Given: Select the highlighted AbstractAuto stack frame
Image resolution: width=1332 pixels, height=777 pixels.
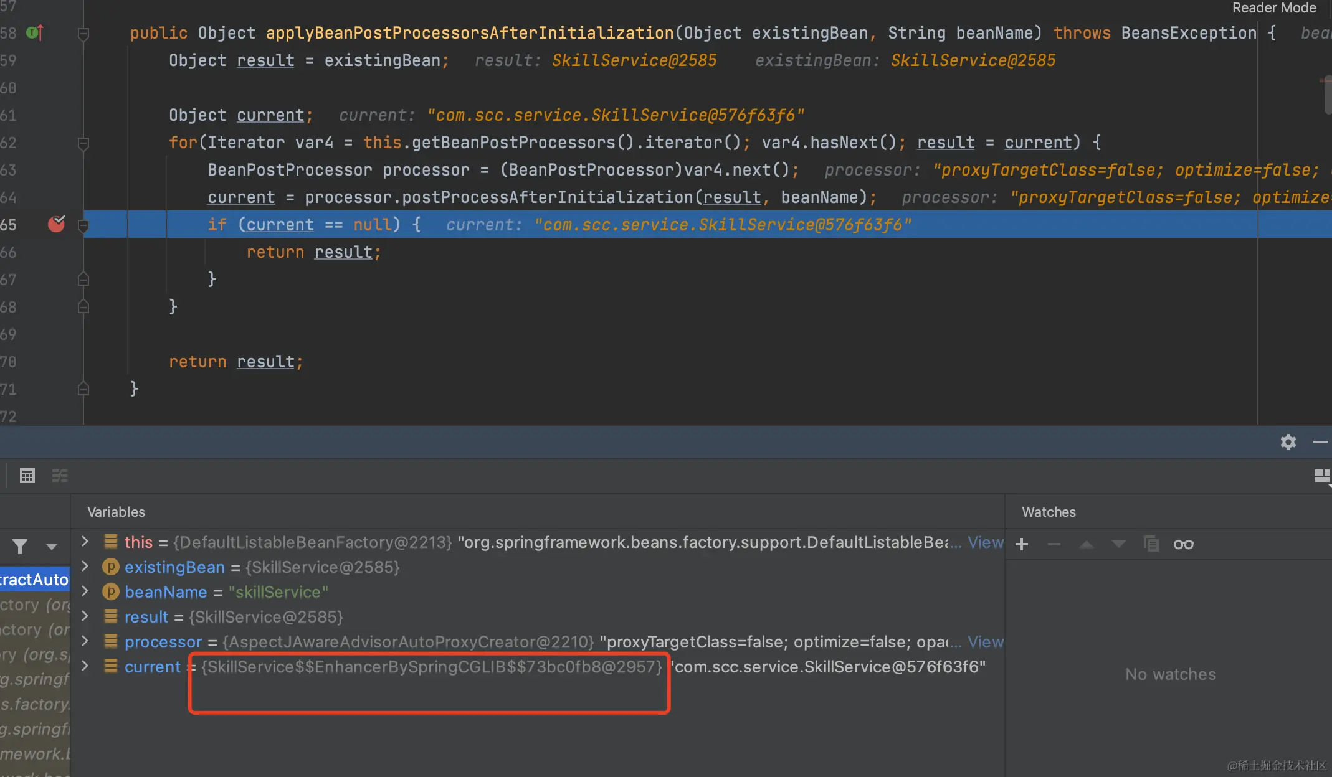Looking at the screenshot, I should click(35, 580).
